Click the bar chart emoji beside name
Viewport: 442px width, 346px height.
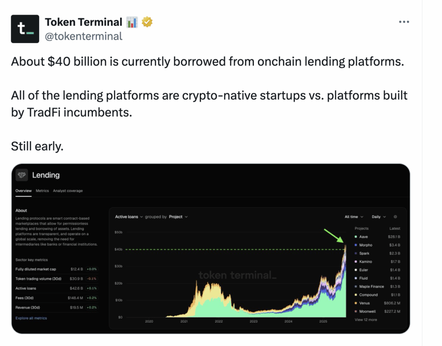[x=132, y=22]
